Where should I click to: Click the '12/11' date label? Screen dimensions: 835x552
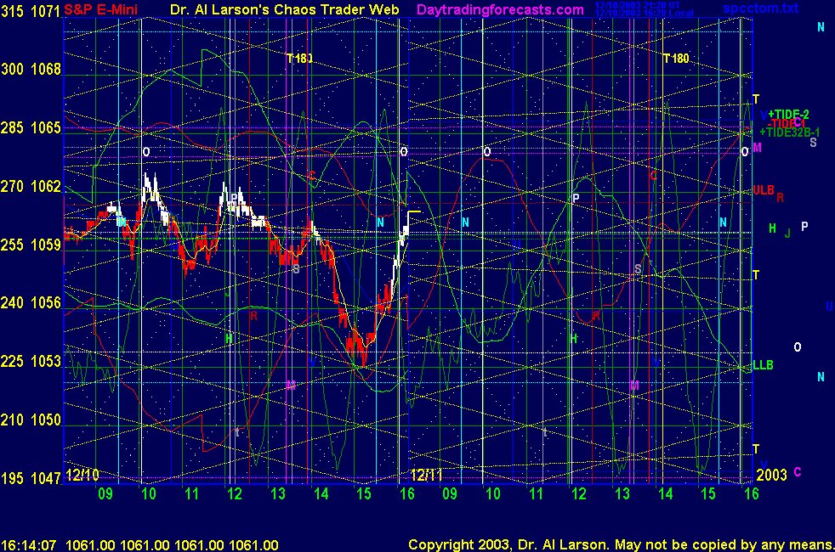tap(426, 475)
